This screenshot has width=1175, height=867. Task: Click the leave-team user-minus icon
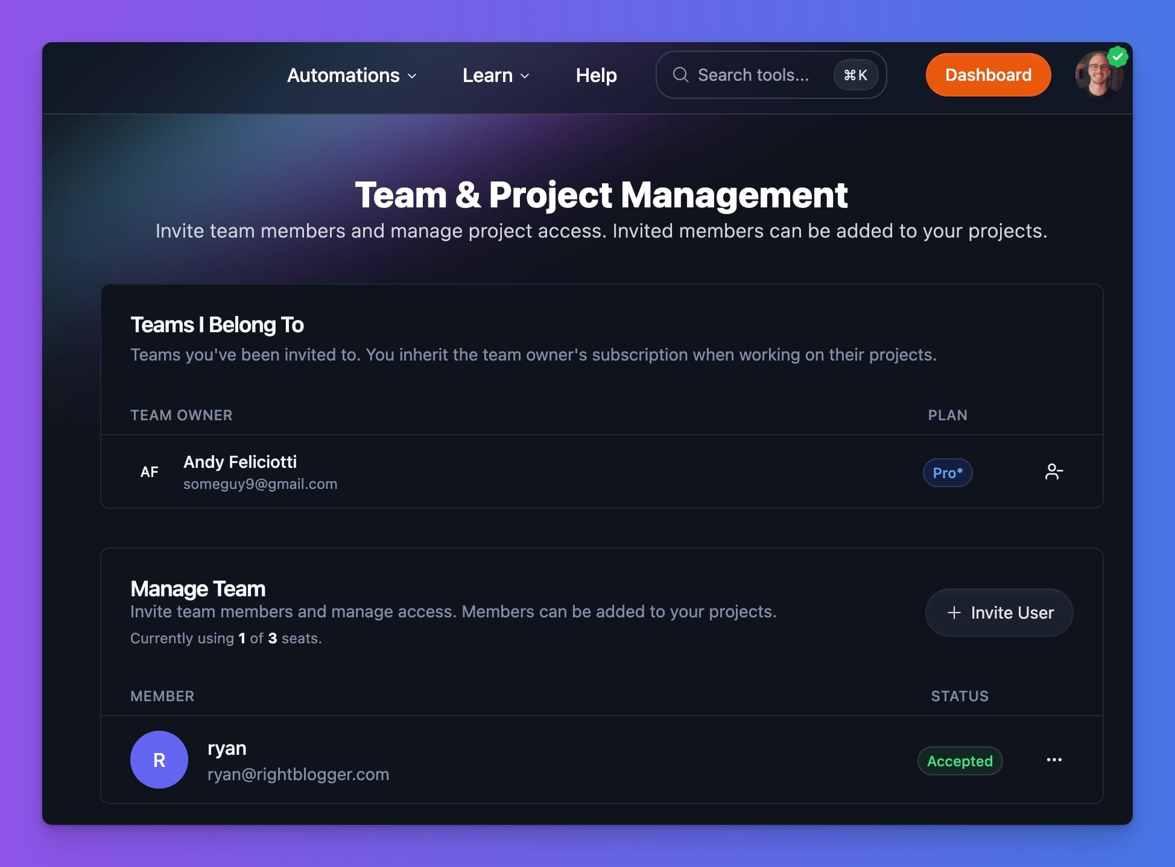(1053, 471)
